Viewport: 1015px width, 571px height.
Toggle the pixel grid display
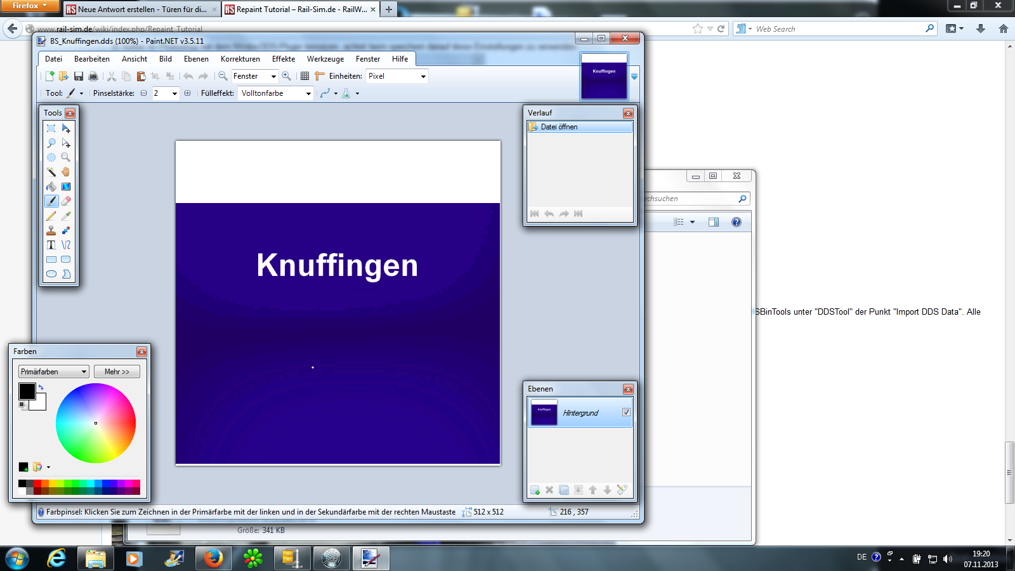tap(304, 76)
